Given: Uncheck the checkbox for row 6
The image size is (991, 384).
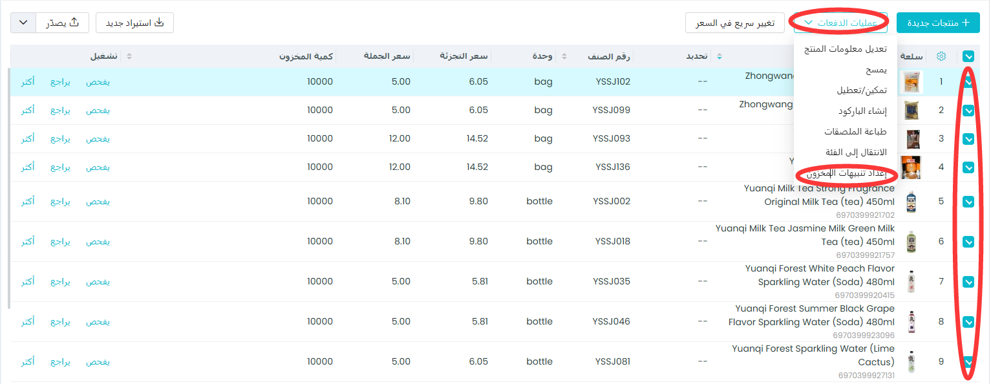Looking at the screenshot, I should [968, 241].
